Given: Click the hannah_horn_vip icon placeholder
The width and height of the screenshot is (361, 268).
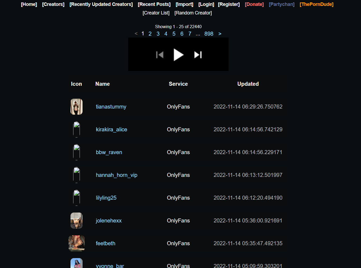Looking at the screenshot, I should point(77,175).
